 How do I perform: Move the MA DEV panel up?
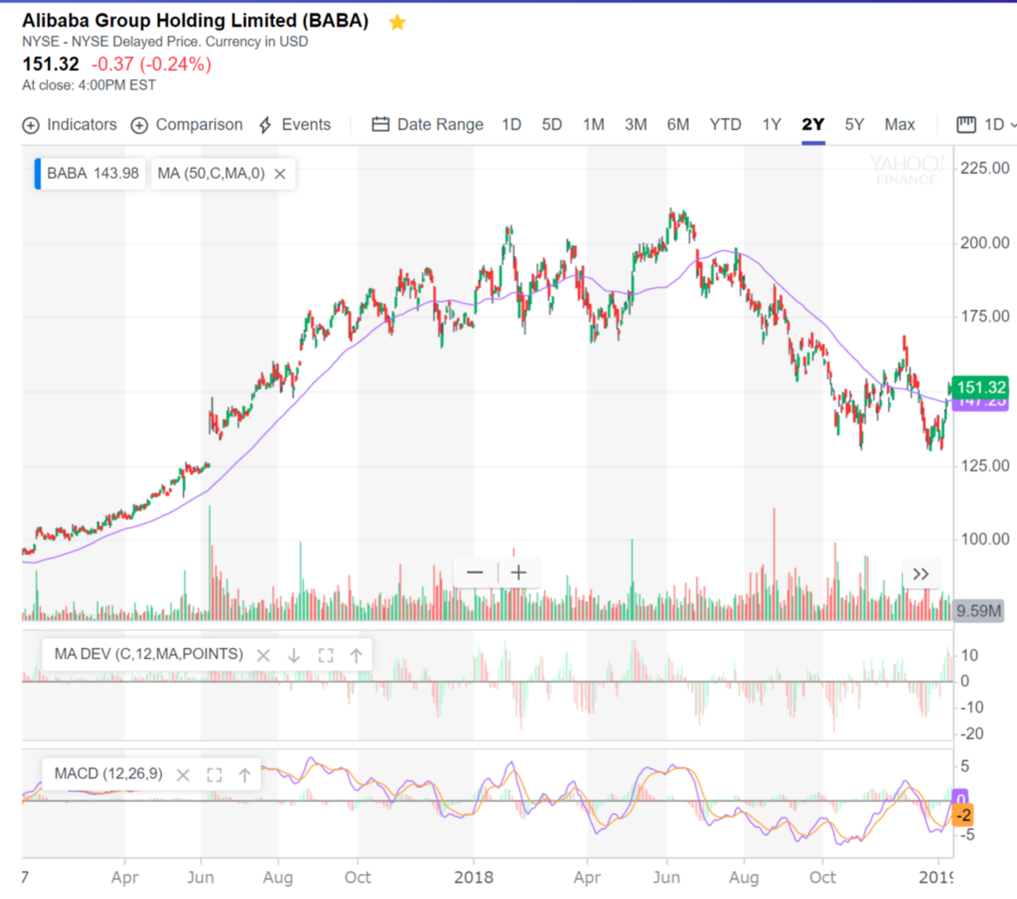(357, 656)
